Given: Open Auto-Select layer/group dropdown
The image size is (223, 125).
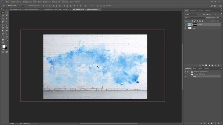Looking at the screenshot, I should [x=22, y=6].
